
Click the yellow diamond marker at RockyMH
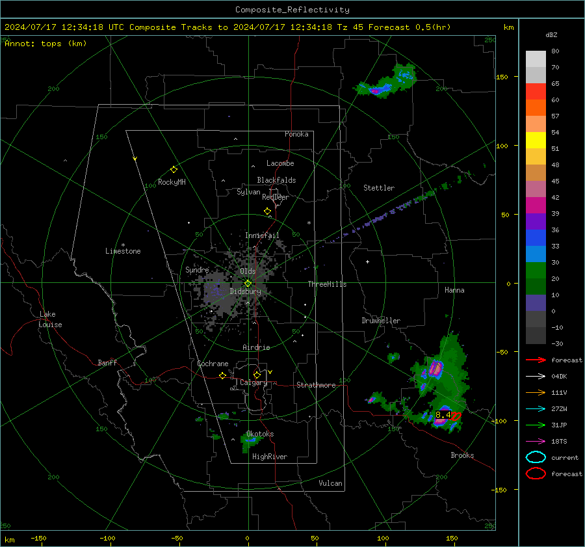pyautogui.click(x=174, y=170)
